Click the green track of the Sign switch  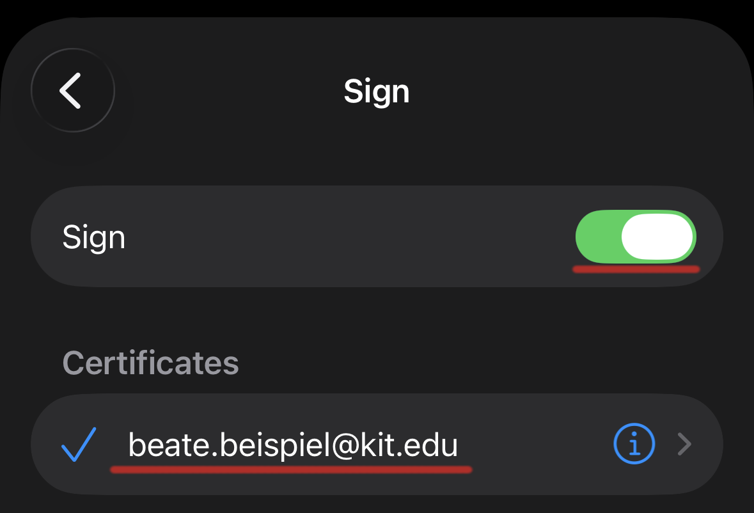click(x=599, y=237)
